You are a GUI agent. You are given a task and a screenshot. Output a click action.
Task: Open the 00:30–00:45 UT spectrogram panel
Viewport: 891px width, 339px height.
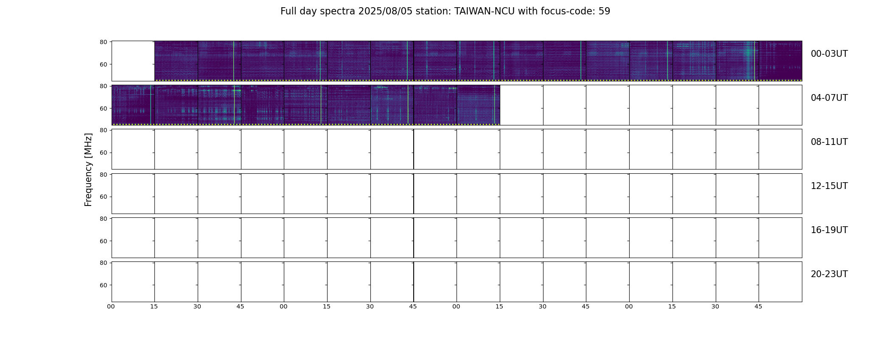(219, 61)
